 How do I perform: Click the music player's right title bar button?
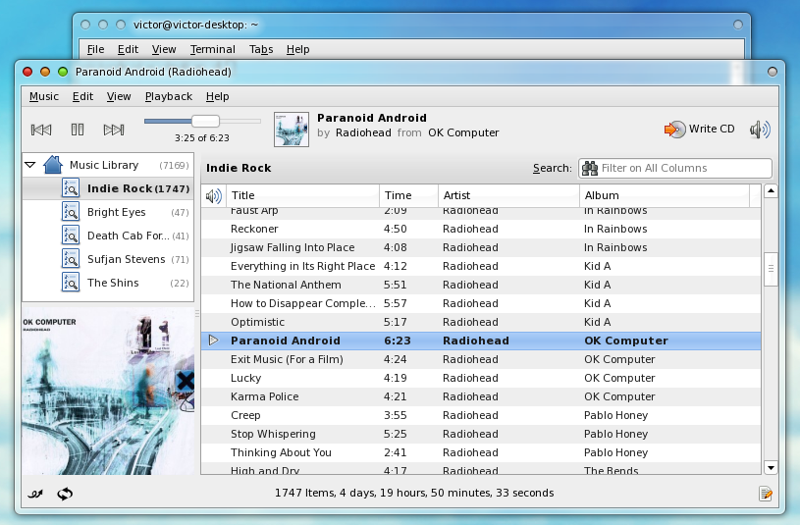[773, 72]
